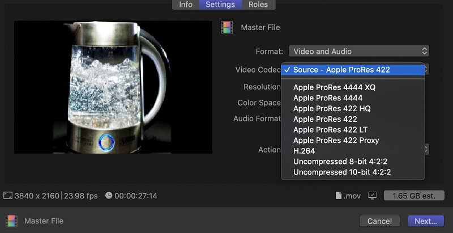Image resolution: width=453 pixels, height=233 pixels.
Task: Pick Apple ProRes 422 HQ codec
Action: pos(332,108)
